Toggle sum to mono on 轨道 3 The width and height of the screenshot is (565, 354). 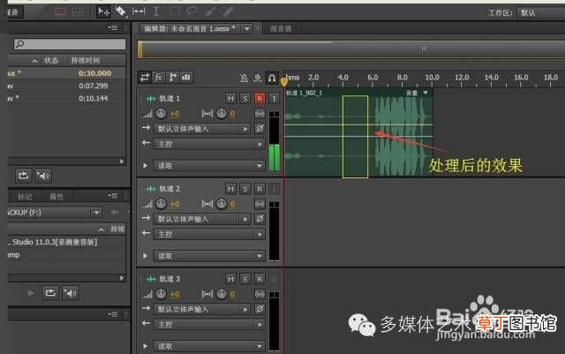tap(260, 295)
